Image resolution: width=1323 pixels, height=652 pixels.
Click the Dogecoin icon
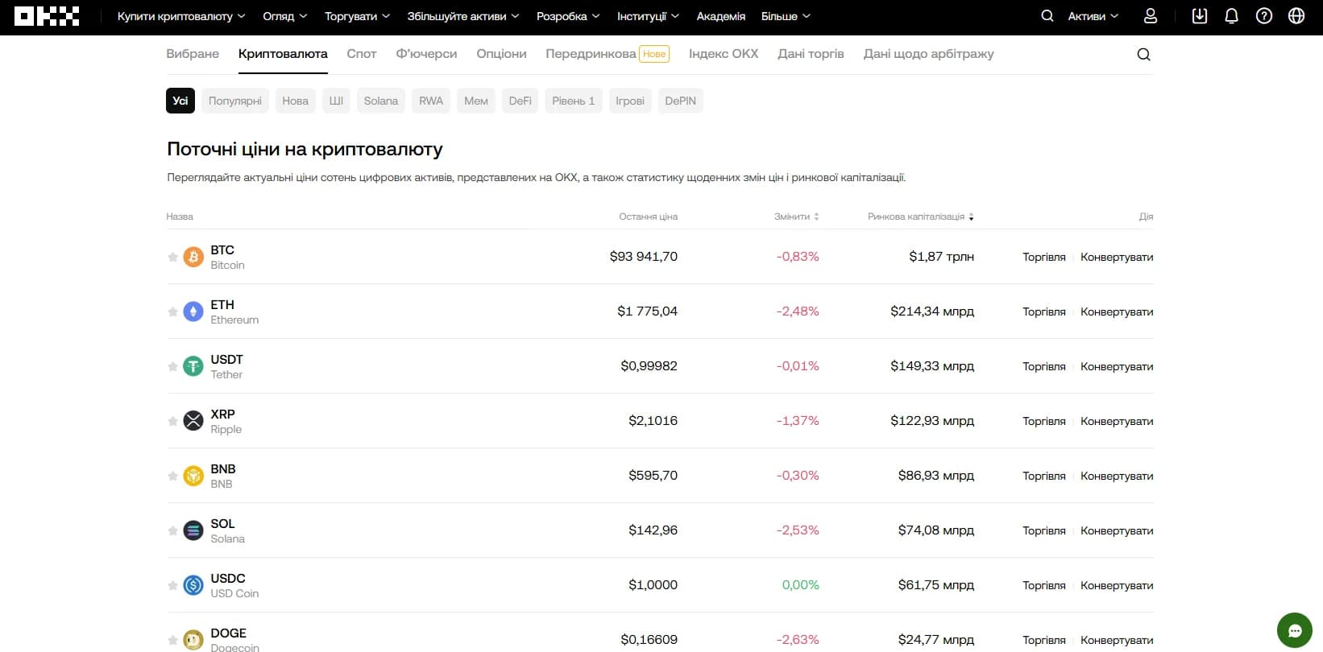tap(193, 640)
